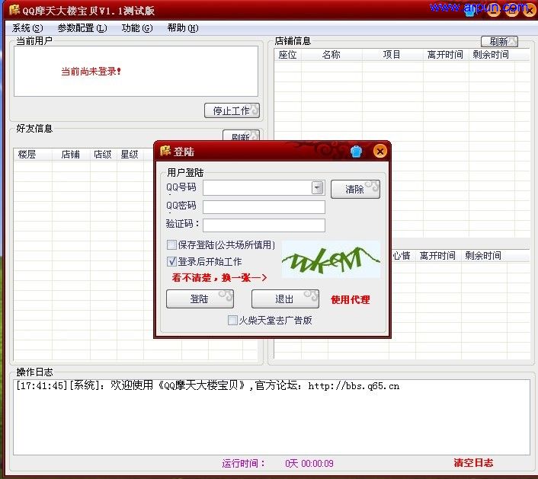
Task: Click 离开时间 column header in lower table
Action: 438,255
